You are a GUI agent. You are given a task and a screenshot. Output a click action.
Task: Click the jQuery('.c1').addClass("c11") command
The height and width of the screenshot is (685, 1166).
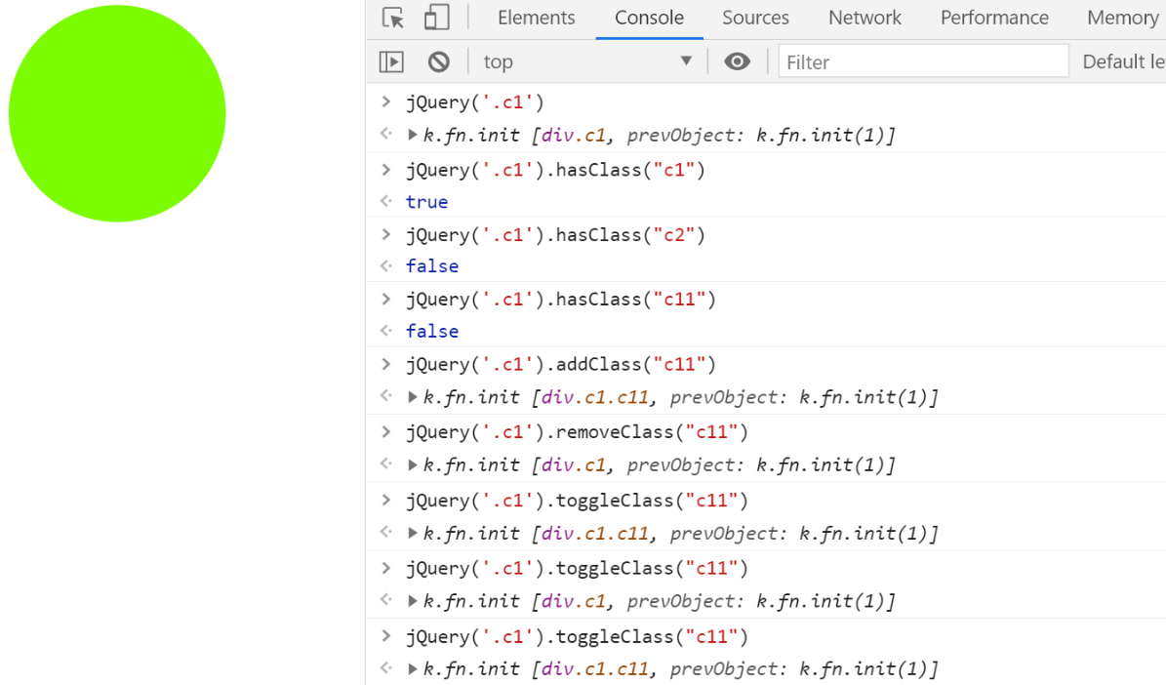(x=561, y=364)
